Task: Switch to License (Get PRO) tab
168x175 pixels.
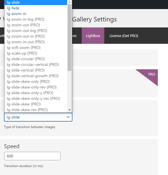Action: click(124, 36)
